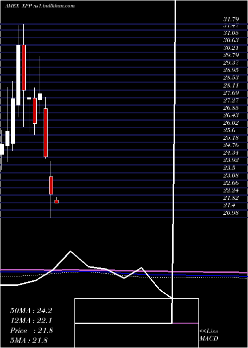The image size is (248, 348).
Task: Click the 23.92 price axis label
Action: coord(231,161)
